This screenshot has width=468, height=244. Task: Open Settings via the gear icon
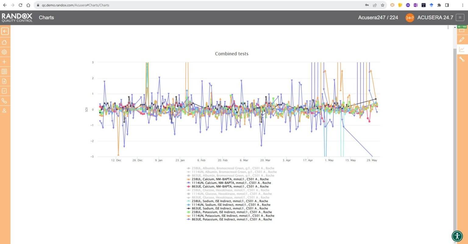pos(5,52)
